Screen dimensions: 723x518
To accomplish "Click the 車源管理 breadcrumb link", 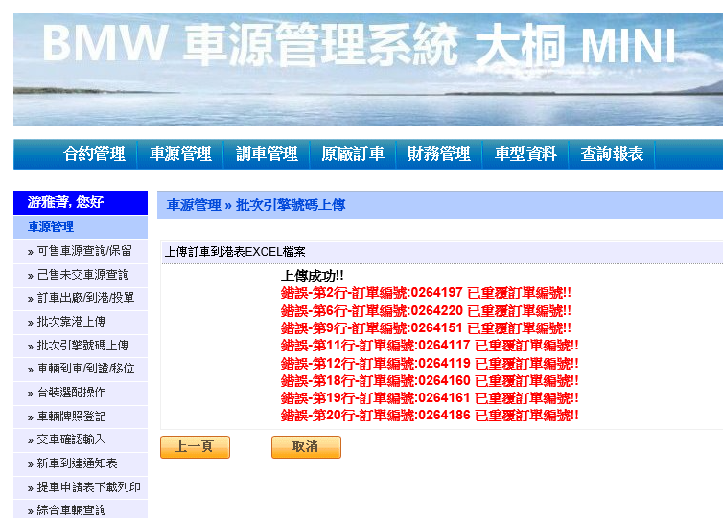I will tap(194, 205).
